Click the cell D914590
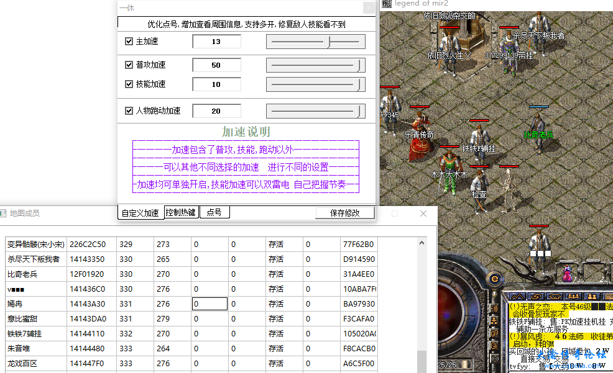Screen dimensions: 613x373 pos(359,259)
